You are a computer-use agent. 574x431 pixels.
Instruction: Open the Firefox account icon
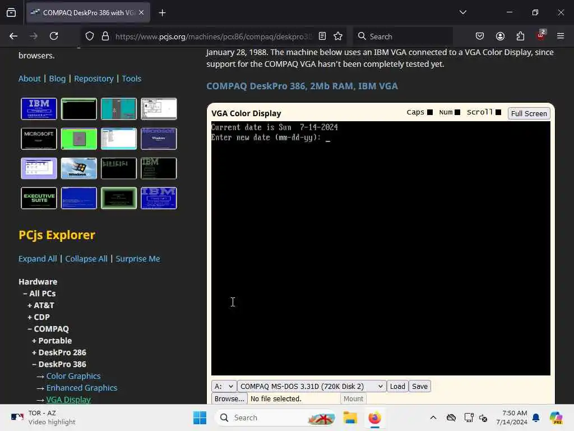pos(500,36)
